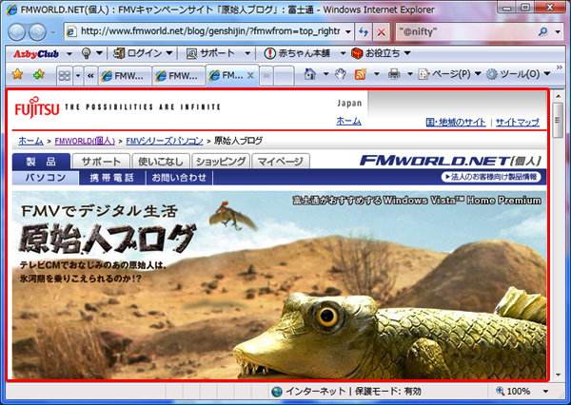Click scrollbar down arrow

(558, 376)
